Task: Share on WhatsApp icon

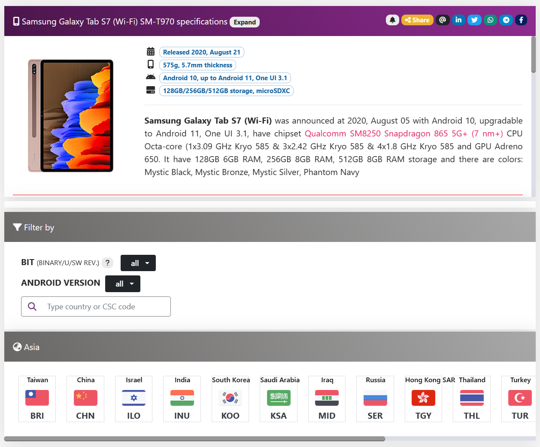Action: (x=490, y=20)
